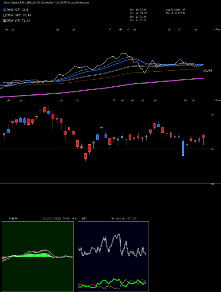The width and height of the screenshot is (221, 292).
Task: Click the 'Pre O: 75.58' value
Action: point(138,10)
